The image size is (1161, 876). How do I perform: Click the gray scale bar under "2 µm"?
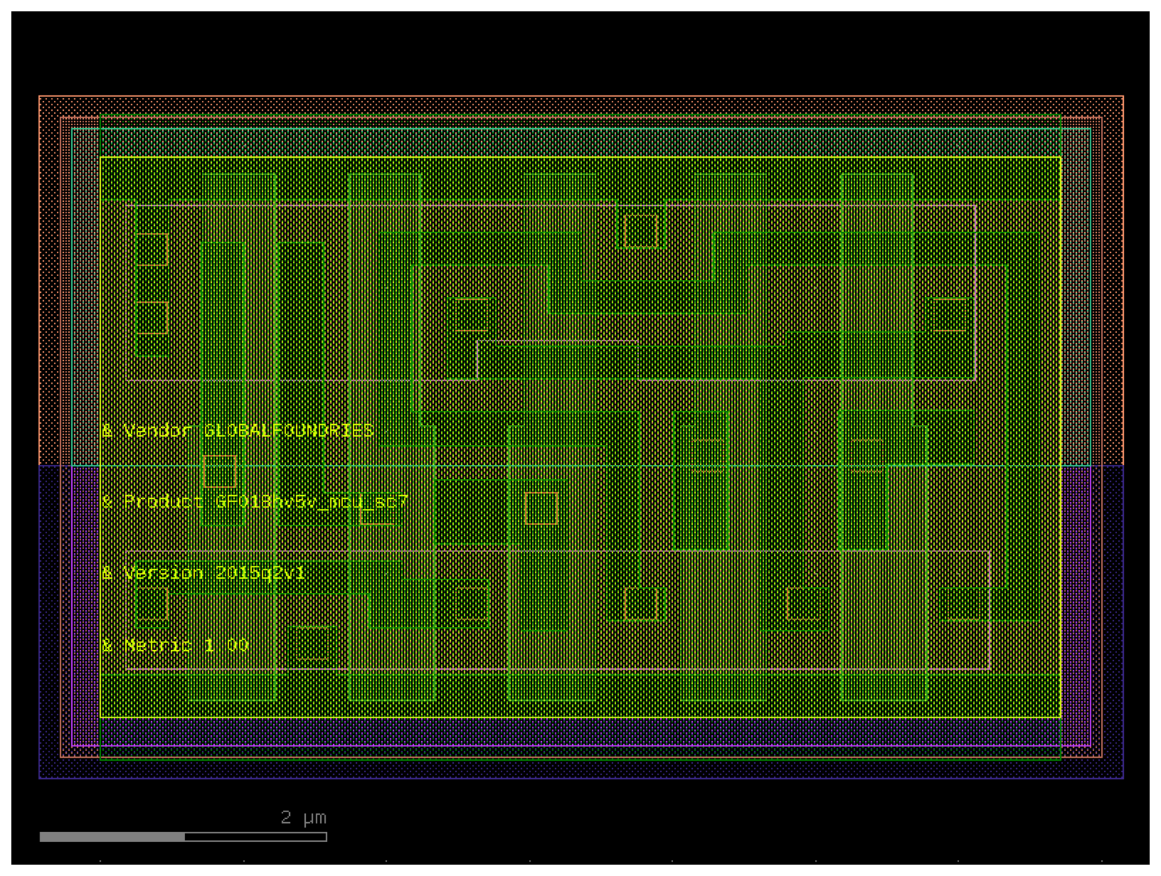[183, 837]
